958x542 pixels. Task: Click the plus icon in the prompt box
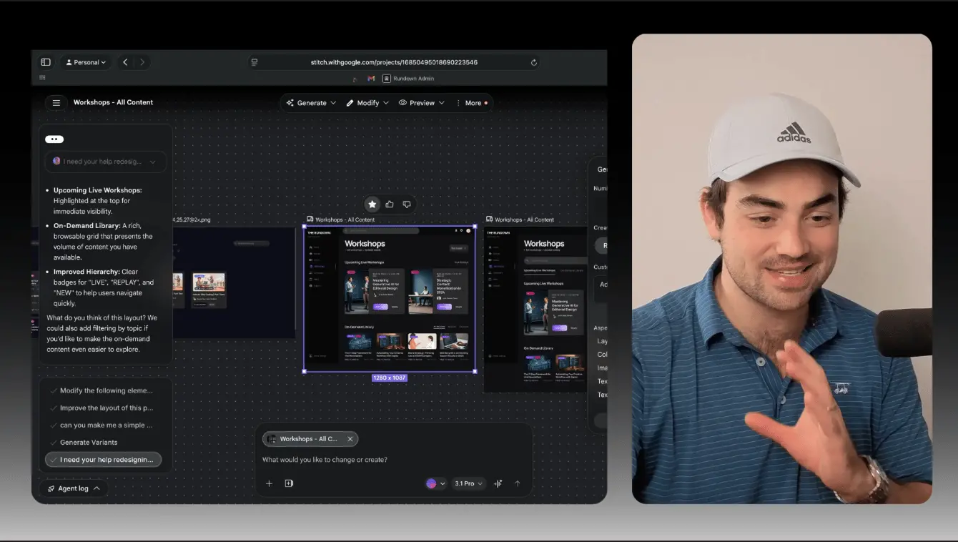tap(270, 484)
